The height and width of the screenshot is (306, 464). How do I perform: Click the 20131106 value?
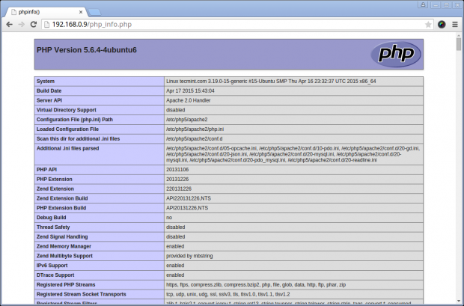coord(177,170)
